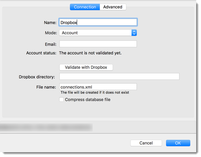Screen dimensions: 201x157
Task: Click Validate with Dropbox button
Action: coord(86,67)
